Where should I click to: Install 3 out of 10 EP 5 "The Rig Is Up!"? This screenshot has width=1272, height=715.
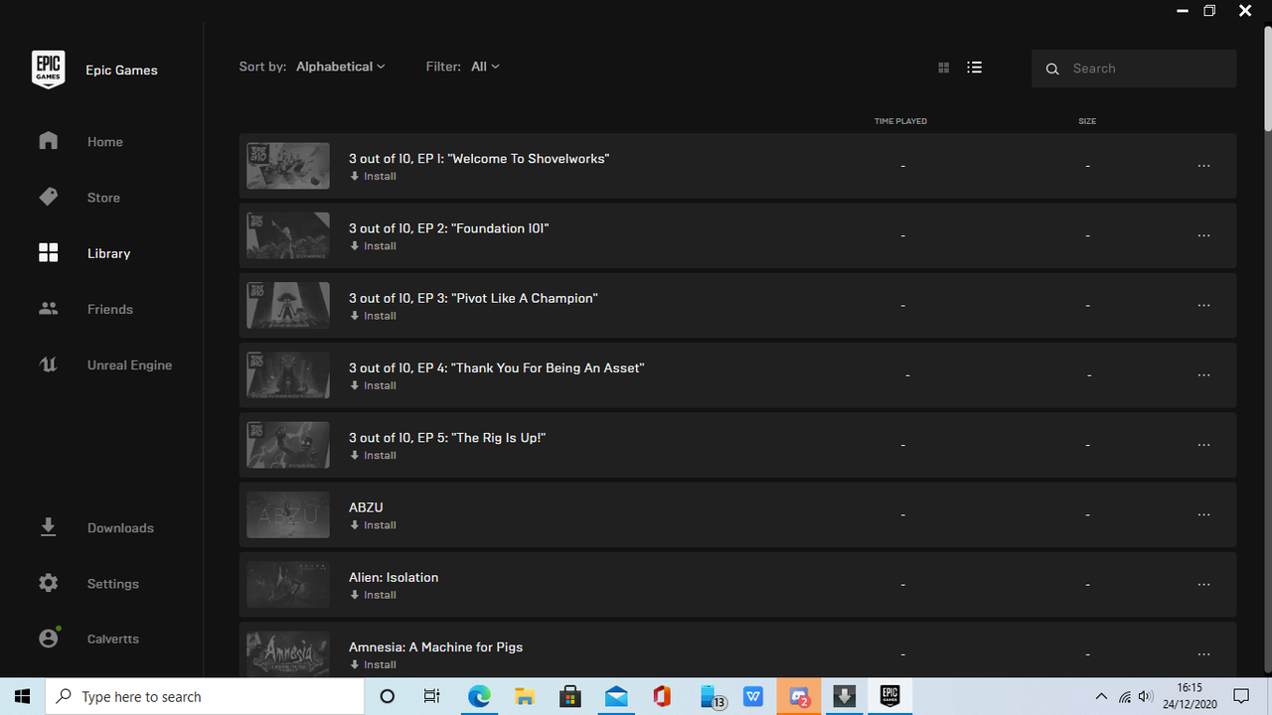click(374, 455)
